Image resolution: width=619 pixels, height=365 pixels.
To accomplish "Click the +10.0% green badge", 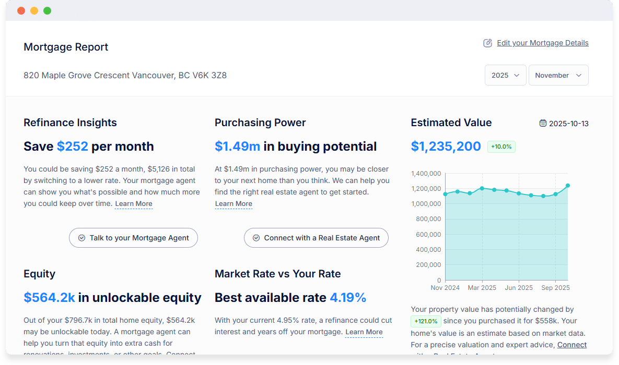I will [x=501, y=147].
